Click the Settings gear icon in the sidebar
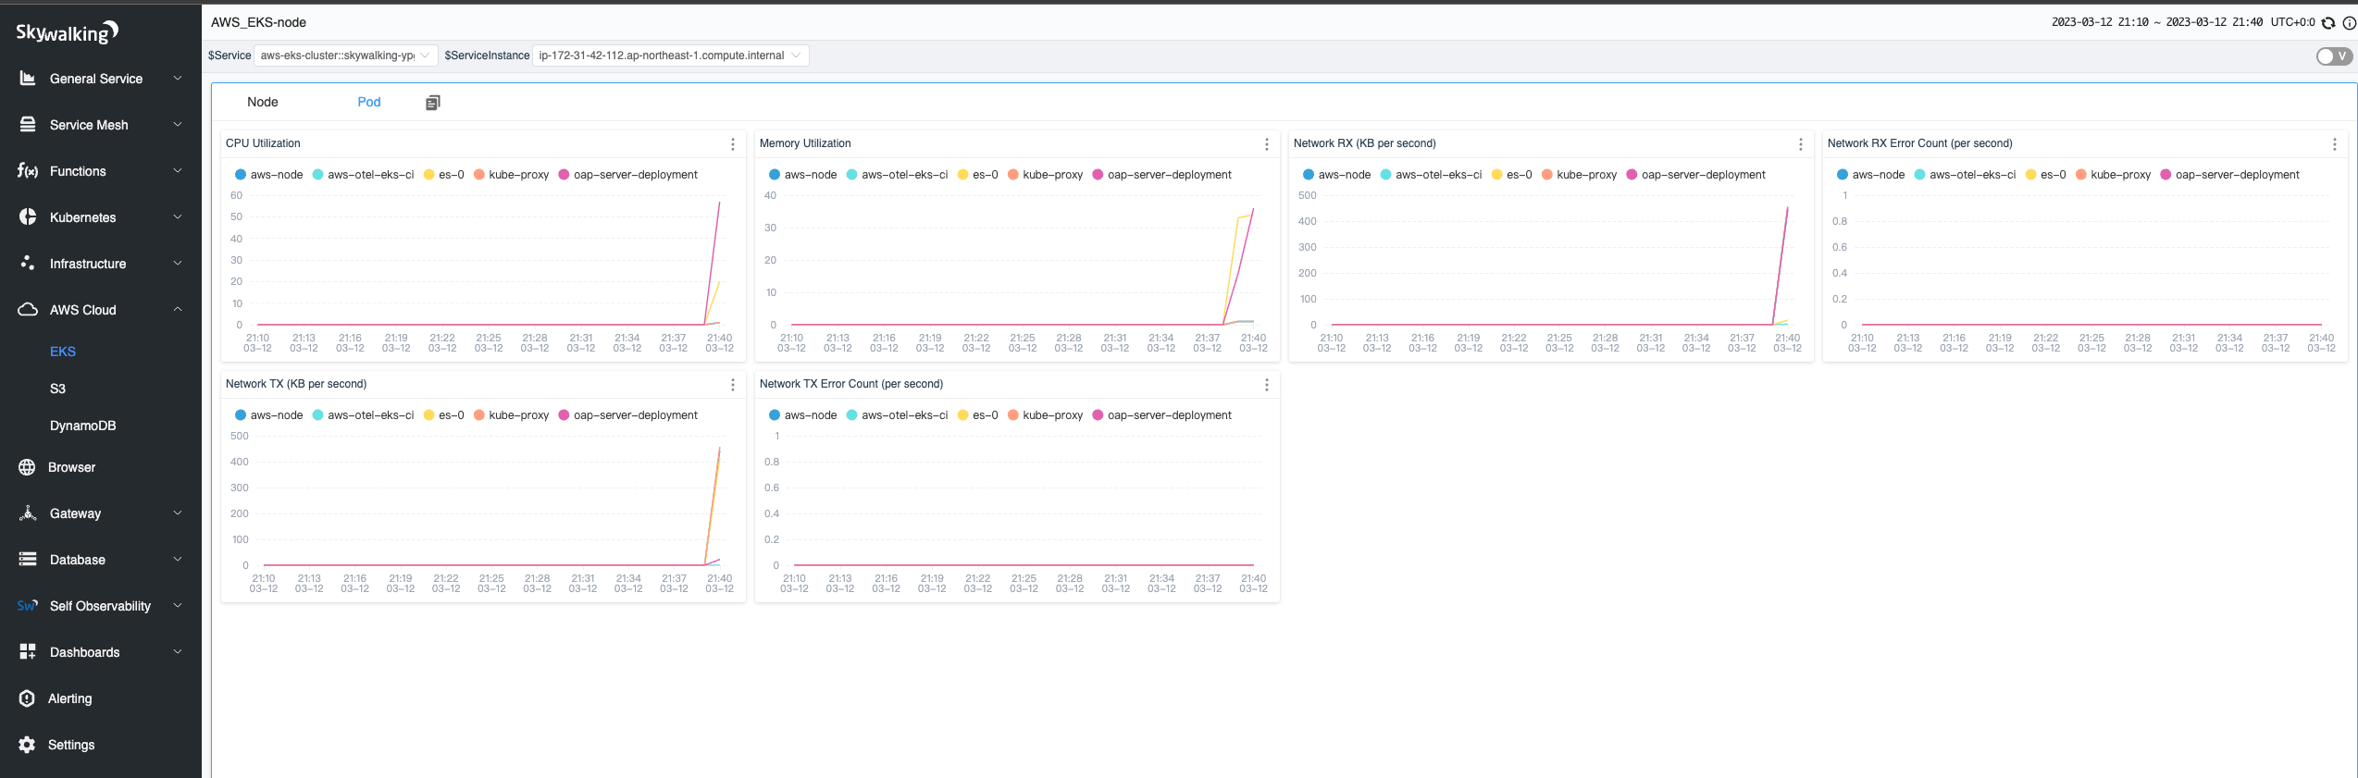The image size is (2358, 778). 27,745
